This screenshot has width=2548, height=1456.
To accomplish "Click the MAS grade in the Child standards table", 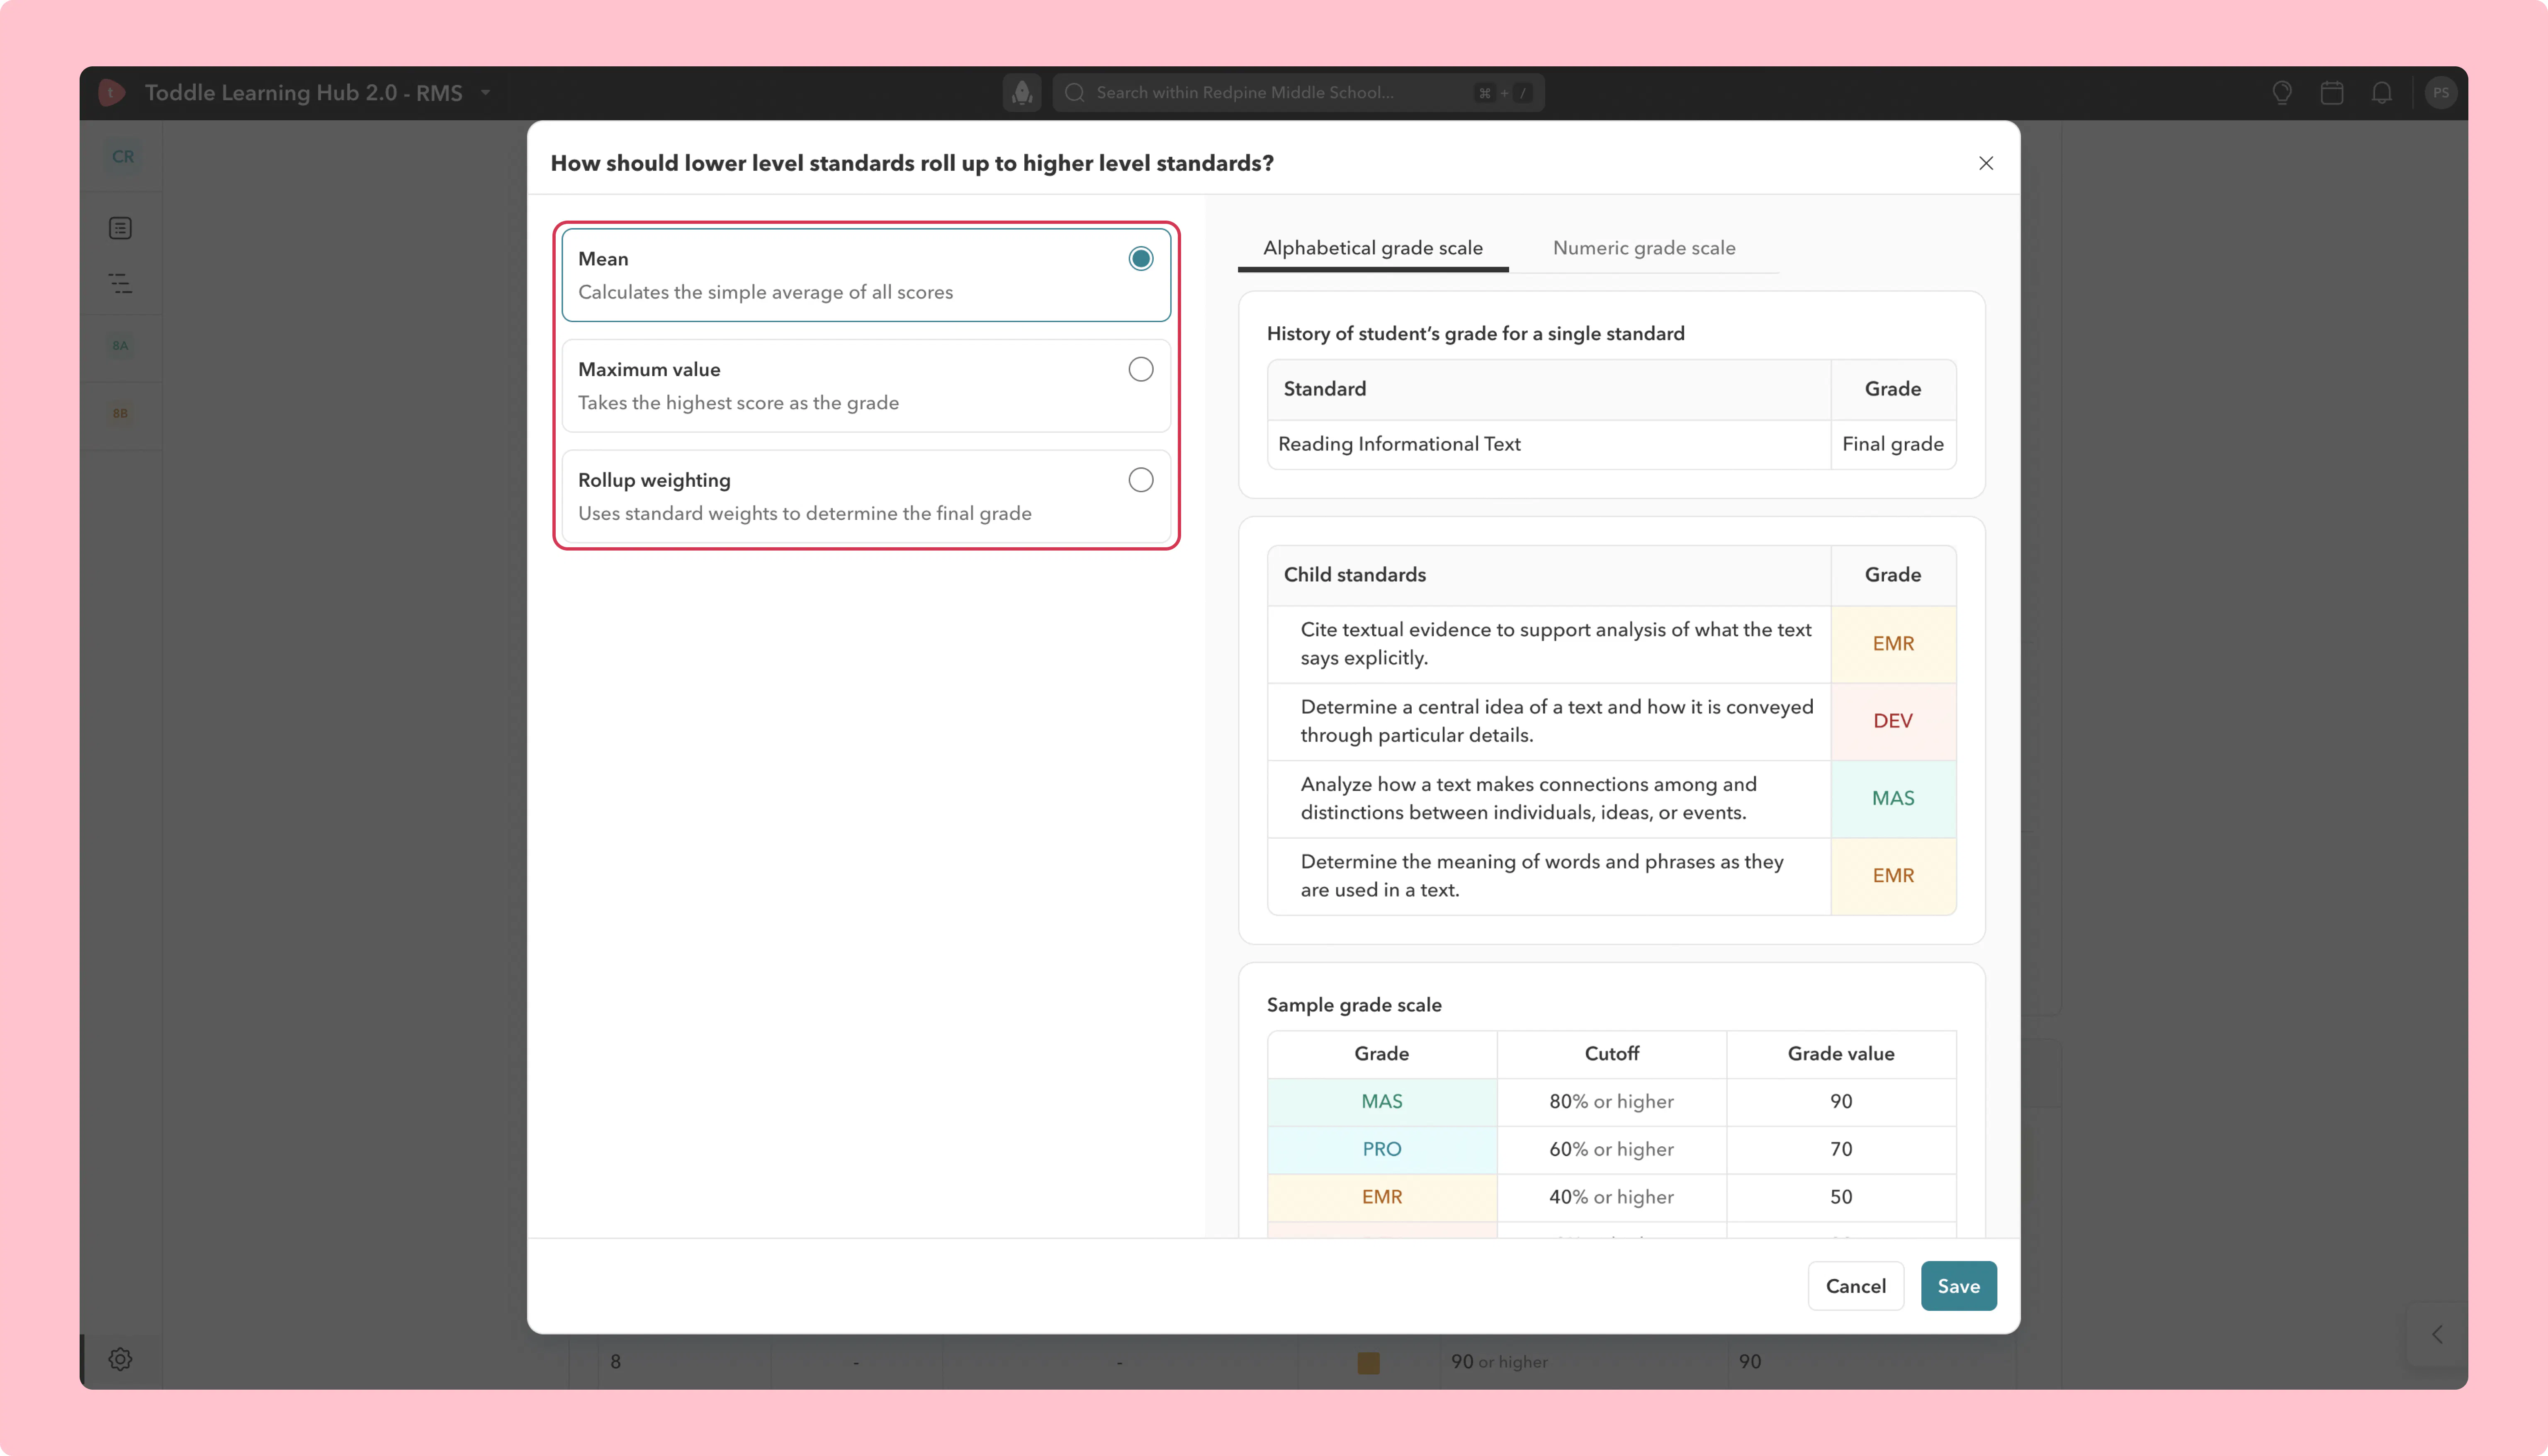I will point(1893,798).
